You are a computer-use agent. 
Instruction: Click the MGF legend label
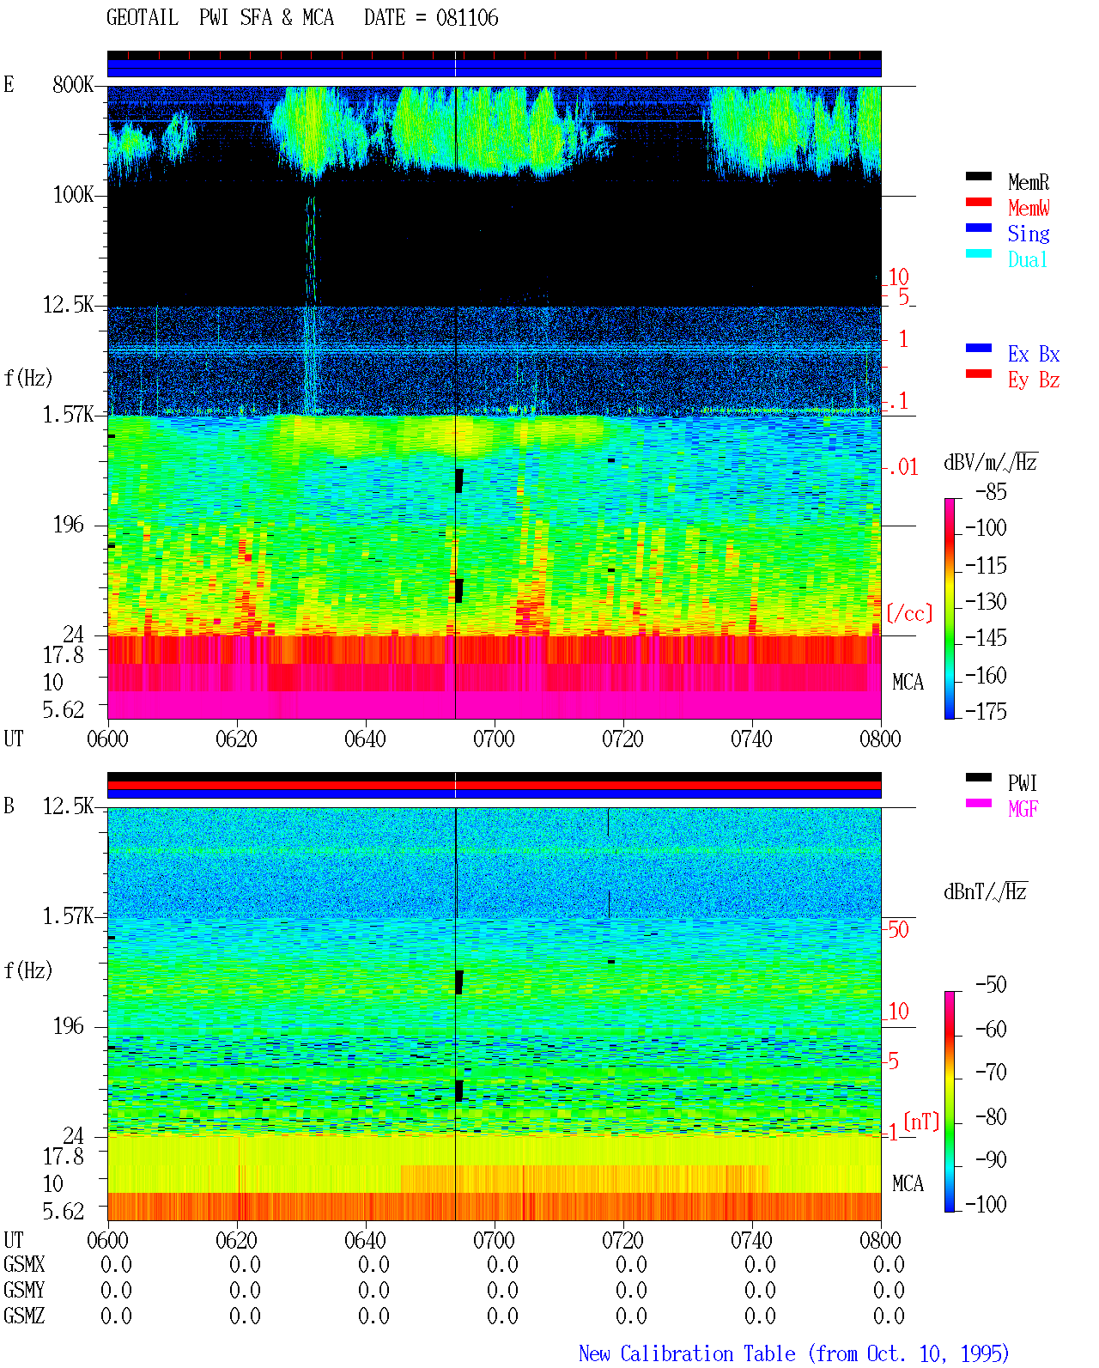(1023, 809)
